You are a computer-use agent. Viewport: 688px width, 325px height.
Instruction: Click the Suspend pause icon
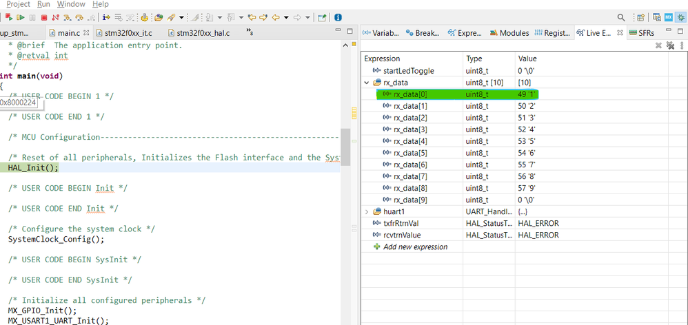32,17
